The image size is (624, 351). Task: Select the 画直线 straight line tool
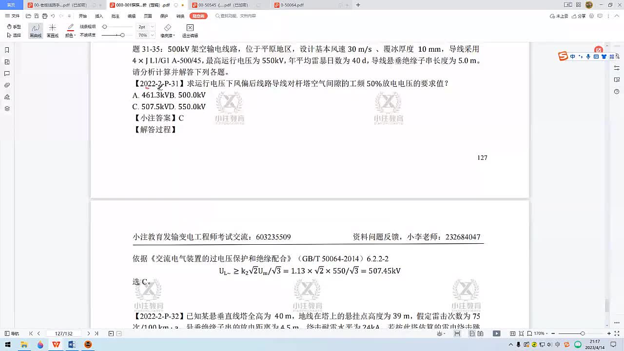point(52,30)
